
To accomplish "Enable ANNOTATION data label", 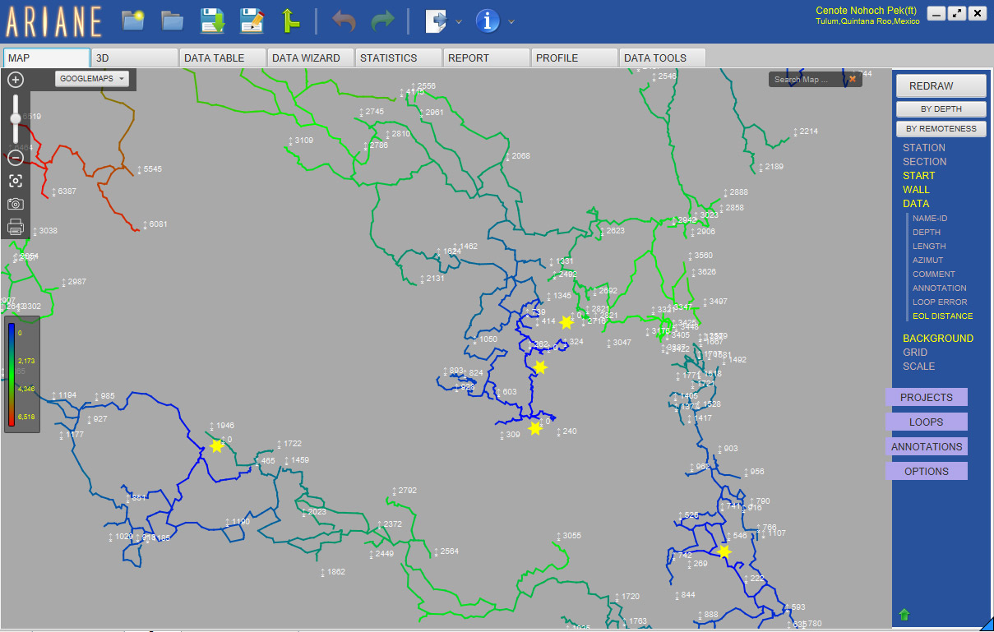I will [x=940, y=288].
